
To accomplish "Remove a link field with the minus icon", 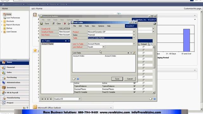I will tap(131, 53).
